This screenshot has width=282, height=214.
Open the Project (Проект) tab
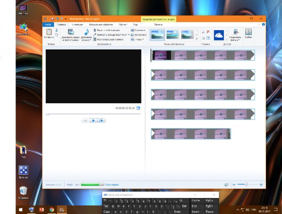[123, 25]
